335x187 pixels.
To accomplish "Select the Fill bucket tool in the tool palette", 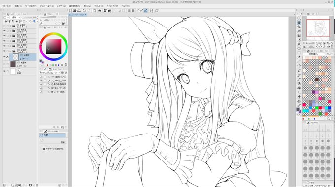I will pos(299,88).
